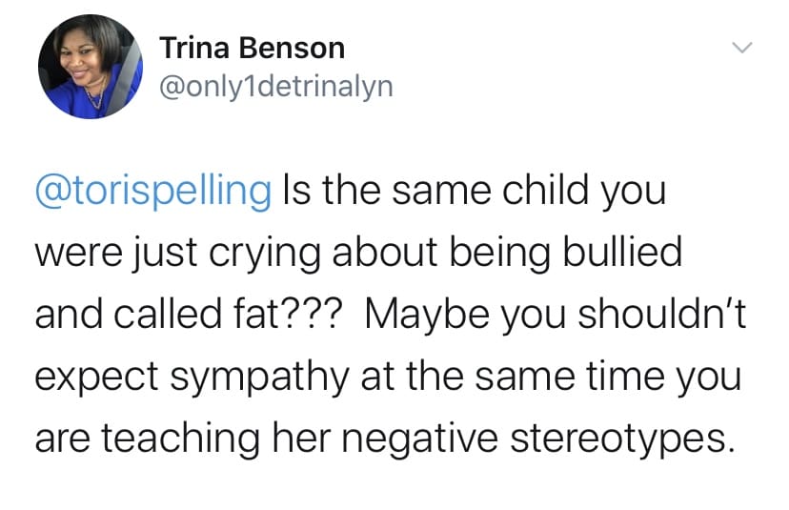Follow the @torispelling mention link
Image resolution: width=789 pixels, height=510 pixels.
point(153,191)
